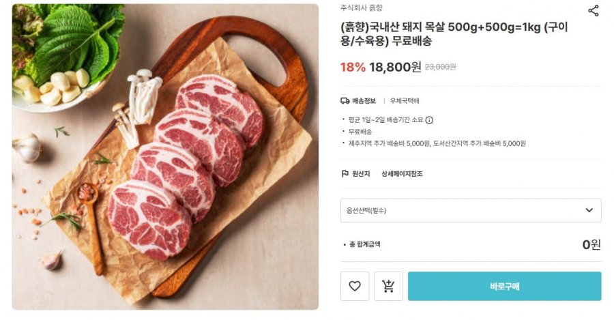The width and height of the screenshot is (614, 320).
Task: Click the 배송정보 label
Action: [x=364, y=101]
